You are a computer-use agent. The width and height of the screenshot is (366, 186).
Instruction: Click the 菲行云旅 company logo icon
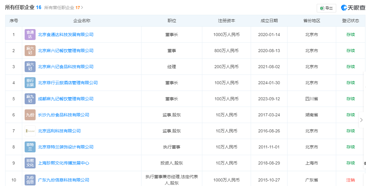[30, 83]
